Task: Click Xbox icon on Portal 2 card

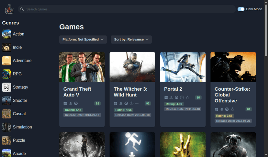Action: coord(176,97)
